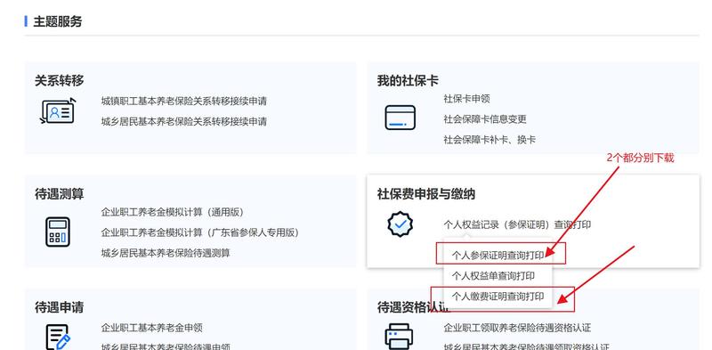Open 城乡居民基本养老保险关系转移接续申请
This screenshot has width=712, height=350.
point(184,121)
